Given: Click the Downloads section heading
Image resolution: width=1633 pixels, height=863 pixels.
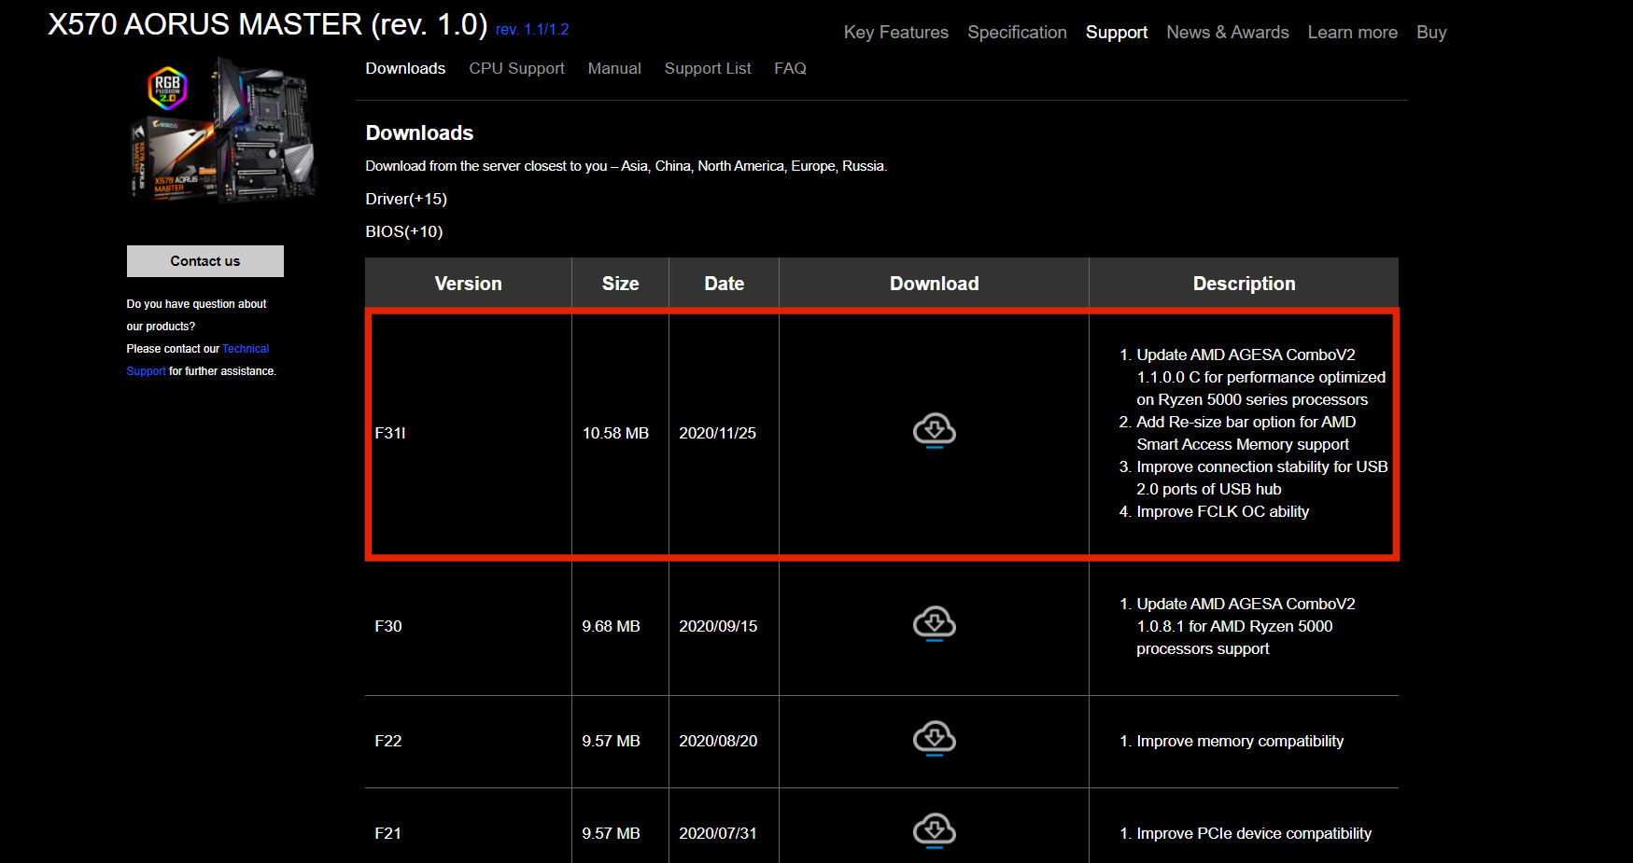Looking at the screenshot, I should (x=419, y=132).
